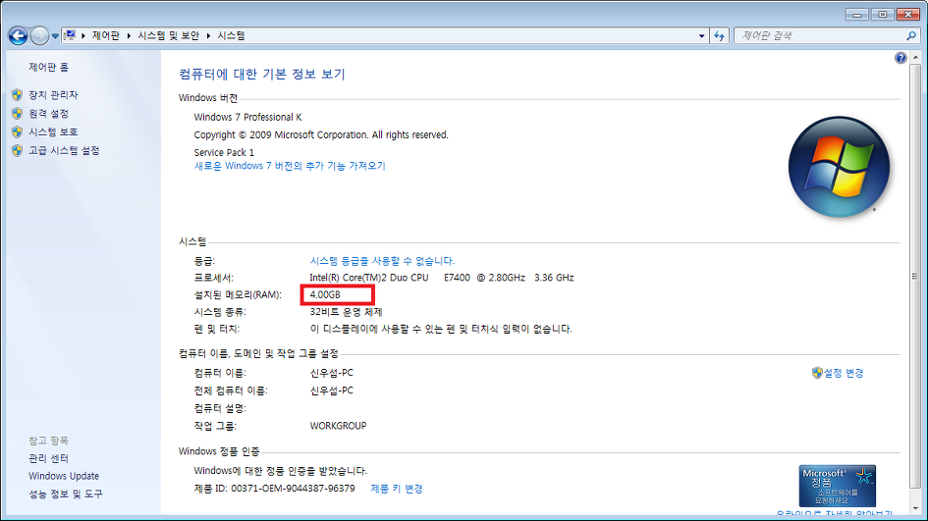The width and height of the screenshot is (928, 521).
Task: Click the vertical scrollbar thumb
Action: coord(915,276)
